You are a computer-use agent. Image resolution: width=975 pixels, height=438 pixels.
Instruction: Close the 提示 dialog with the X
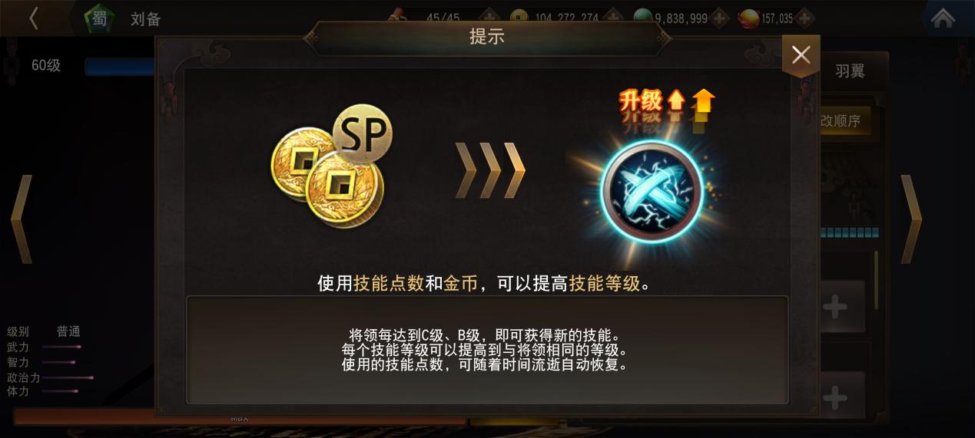point(801,55)
